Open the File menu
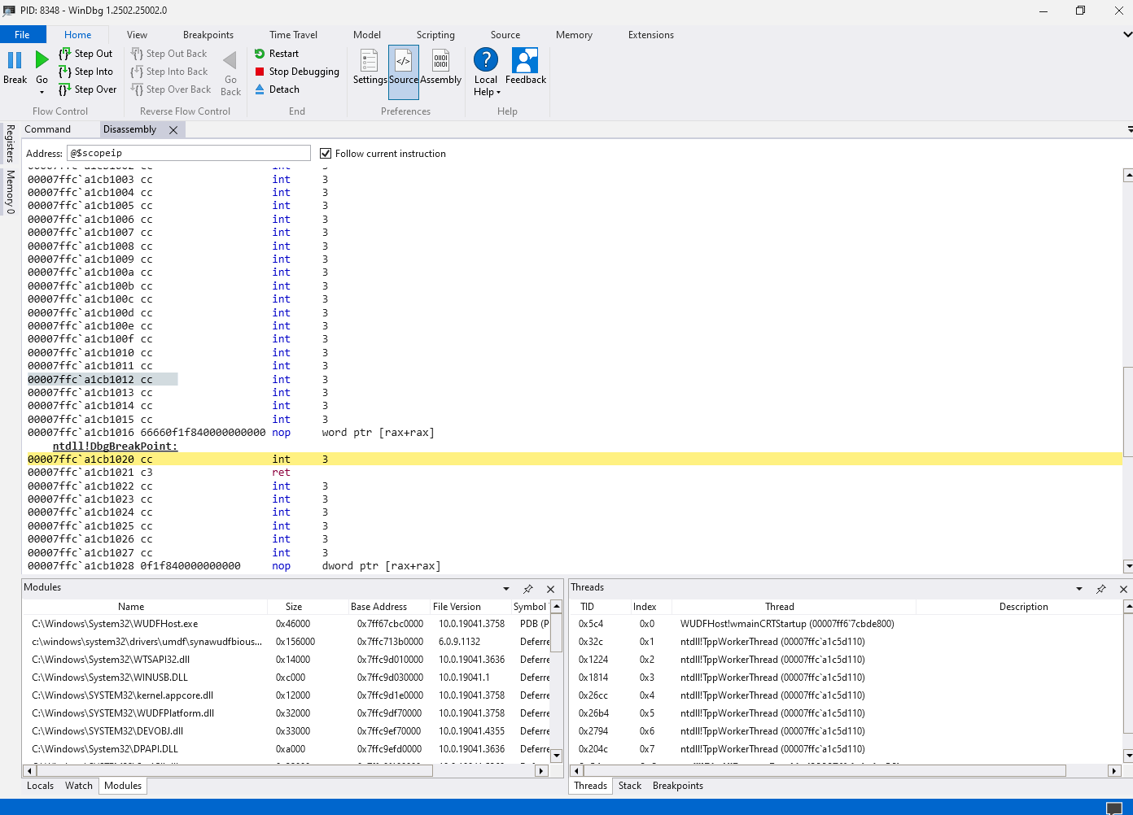 [22, 35]
